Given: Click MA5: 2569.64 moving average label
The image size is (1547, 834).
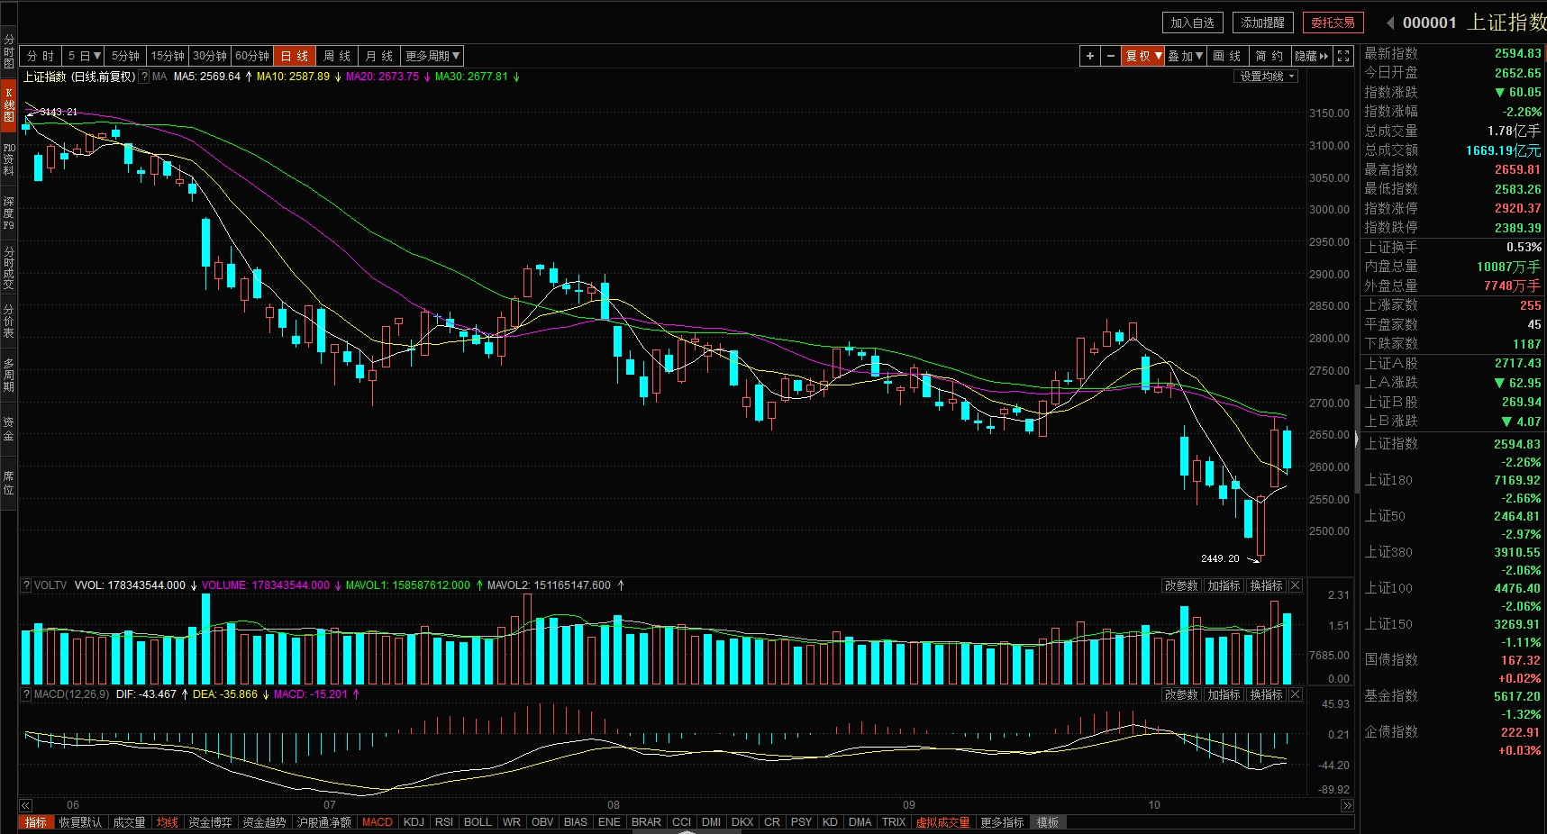Looking at the screenshot, I should [x=206, y=77].
